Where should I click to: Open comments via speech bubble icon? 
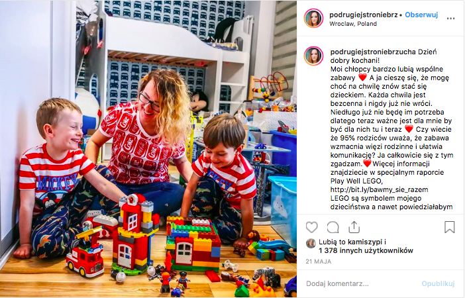point(333,227)
